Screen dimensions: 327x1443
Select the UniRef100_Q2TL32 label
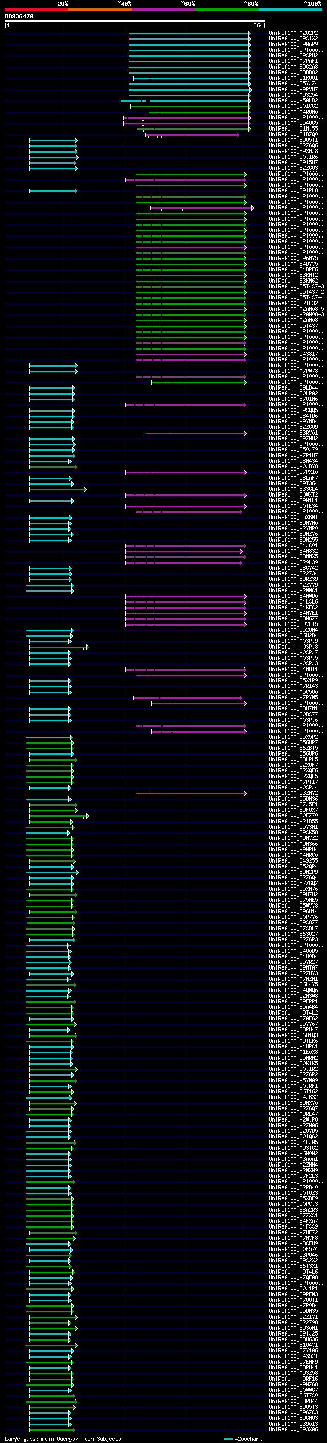(x=293, y=303)
